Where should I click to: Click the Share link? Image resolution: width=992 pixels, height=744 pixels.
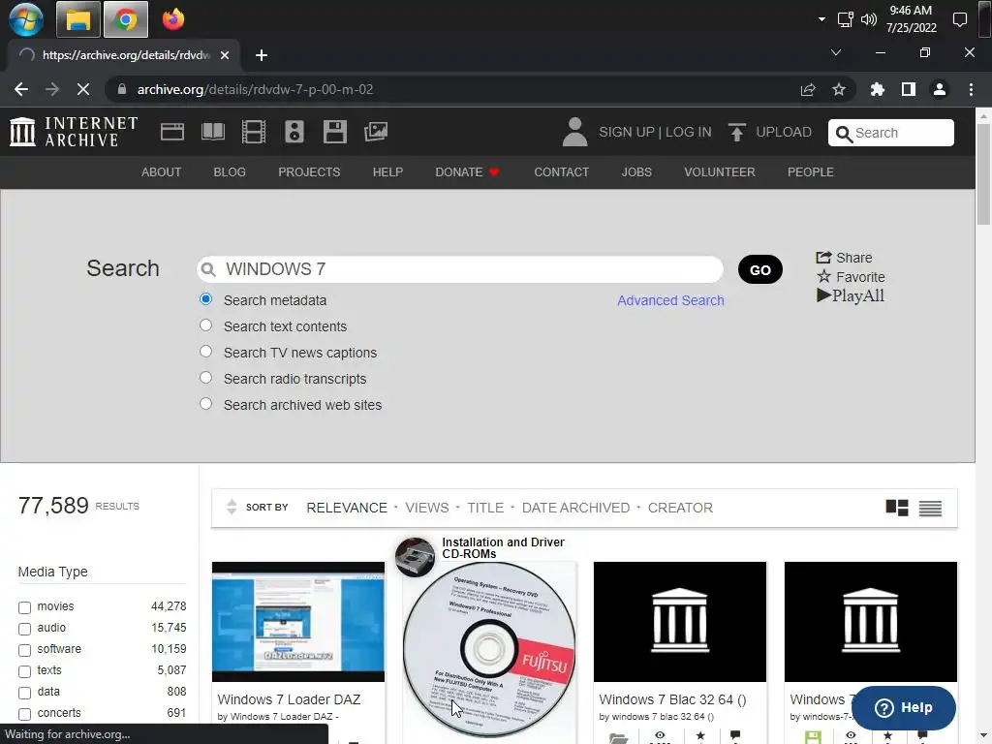pos(844,258)
